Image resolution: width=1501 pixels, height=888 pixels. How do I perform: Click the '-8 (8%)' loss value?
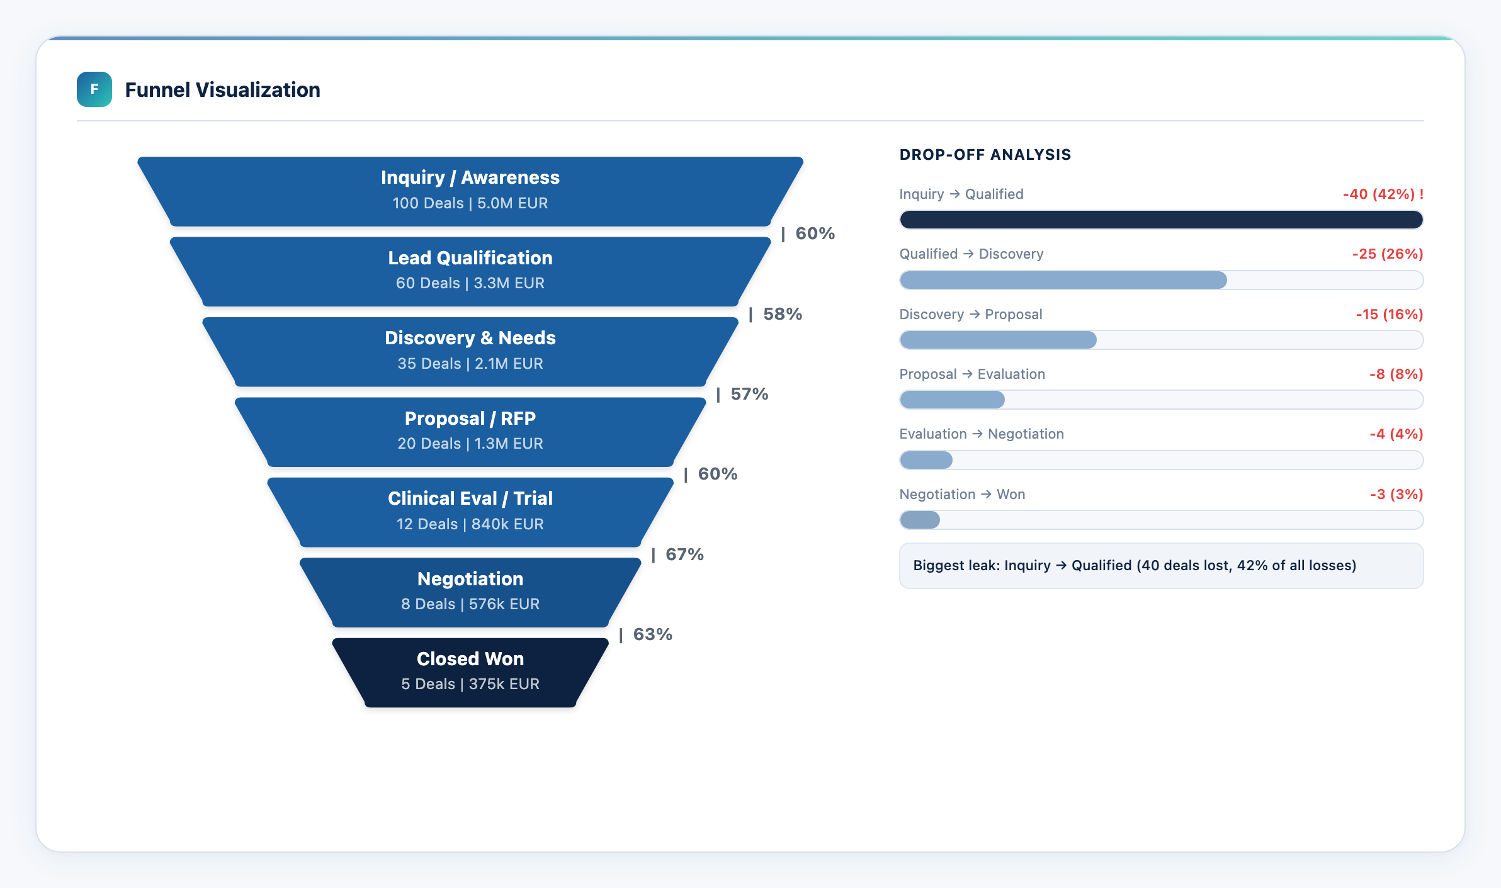point(1396,374)
